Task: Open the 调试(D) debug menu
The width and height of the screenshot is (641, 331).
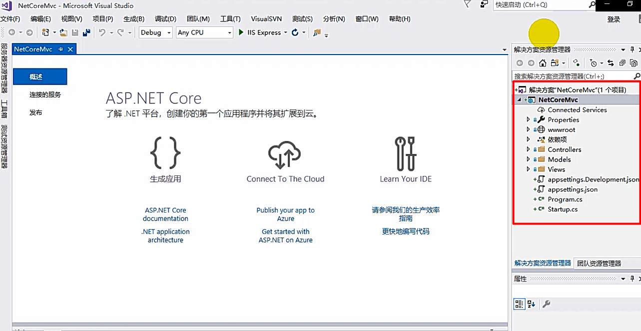Action: pos(165,19)
